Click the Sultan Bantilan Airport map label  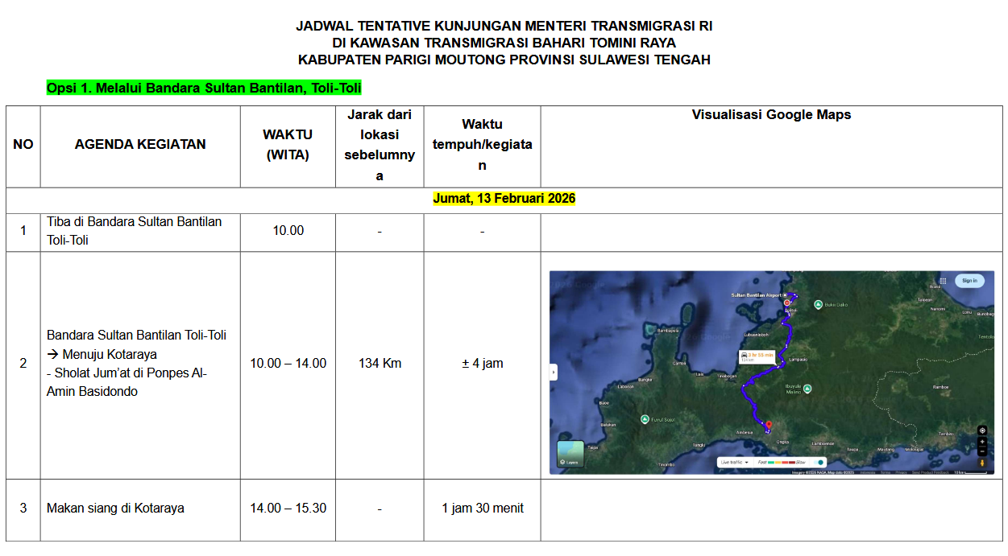click(756, 295)
